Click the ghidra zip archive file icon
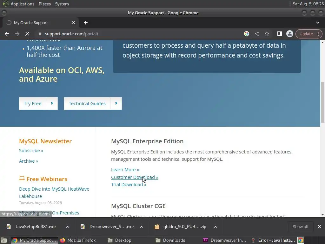This screenshot has width=325, height=244. click(157, 227)
